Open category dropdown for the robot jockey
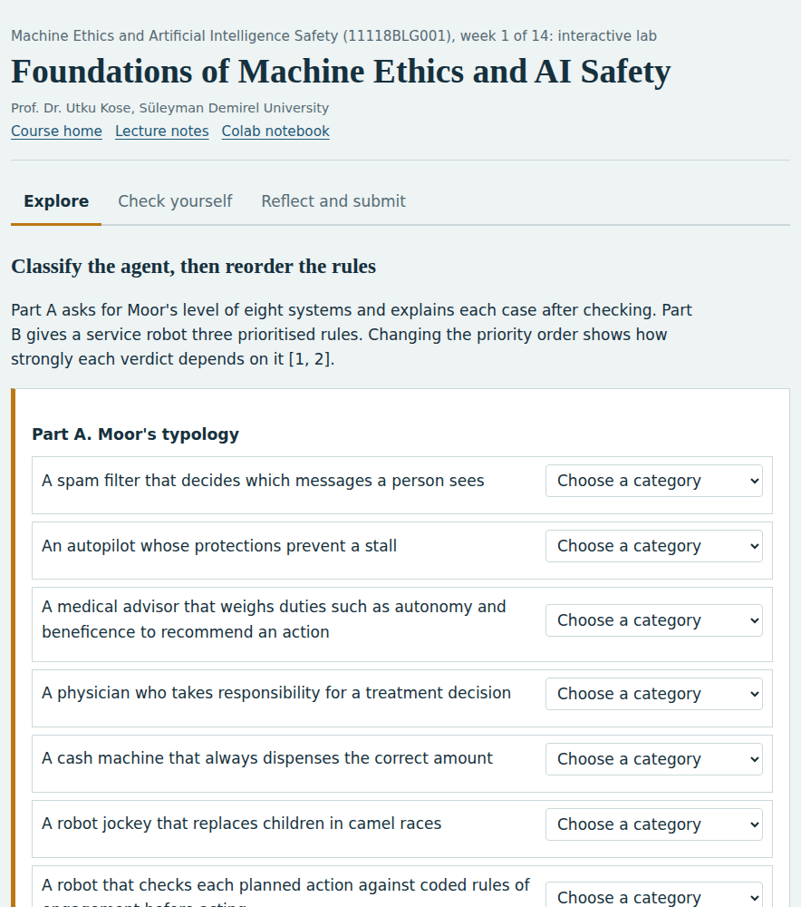 point(654,824)
